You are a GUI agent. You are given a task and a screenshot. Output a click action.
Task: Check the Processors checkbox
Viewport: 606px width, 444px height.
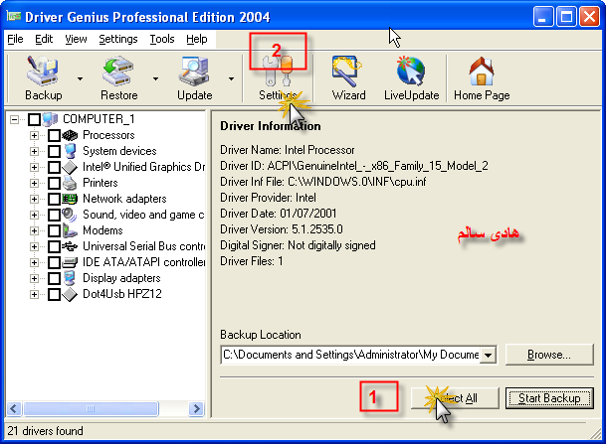(x=54, y=135)
